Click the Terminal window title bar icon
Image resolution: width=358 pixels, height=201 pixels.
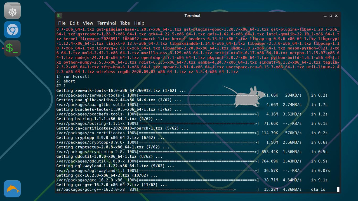[59, 16]
